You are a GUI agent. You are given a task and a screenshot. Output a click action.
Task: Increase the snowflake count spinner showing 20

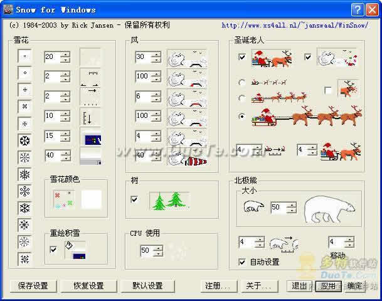coord(65,54)
